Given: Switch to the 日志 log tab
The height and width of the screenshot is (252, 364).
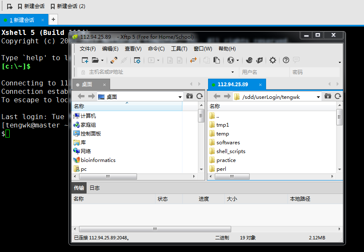Looking at the screenshot, I should tap(95, 188).
